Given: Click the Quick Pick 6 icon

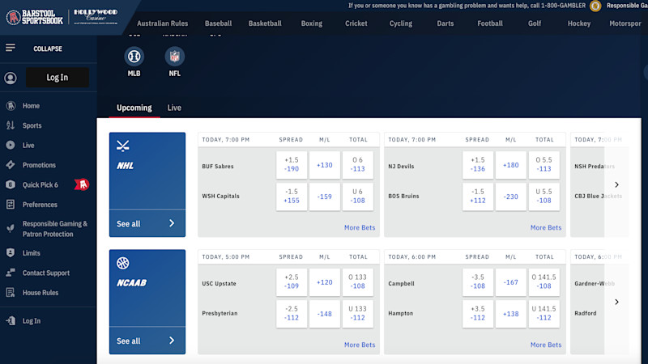Looking at the screenshot, I should (11, 184).
